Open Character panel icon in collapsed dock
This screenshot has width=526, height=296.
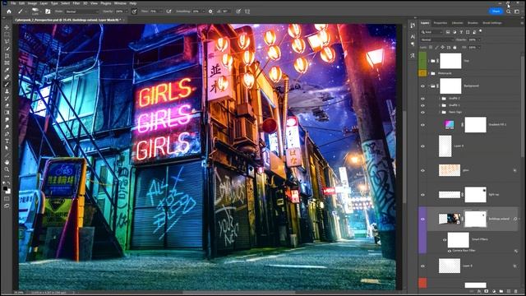click(x=413, y=36)
